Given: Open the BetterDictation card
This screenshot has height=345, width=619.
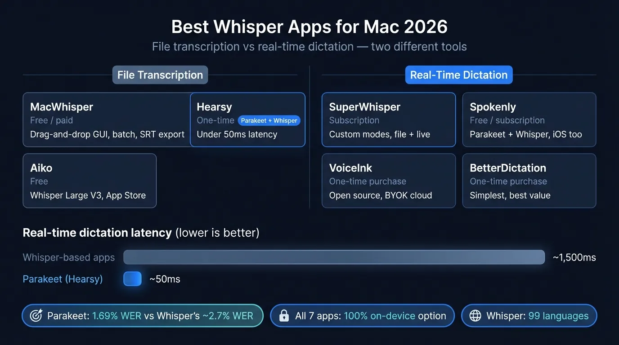Looking at the screenshot, I should [x=529, y=181].
